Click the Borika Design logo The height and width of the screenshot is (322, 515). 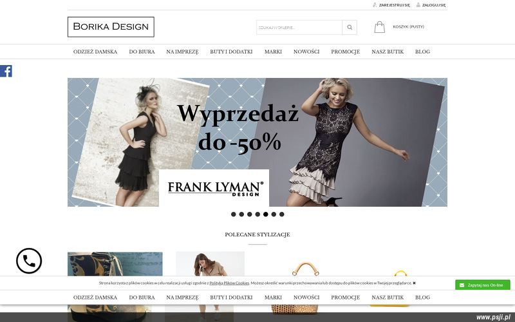click(111, 27)
